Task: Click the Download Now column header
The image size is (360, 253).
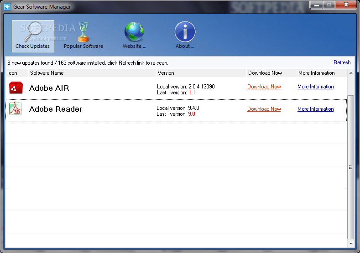Action: pyautogui.click(x=271, y=73)
